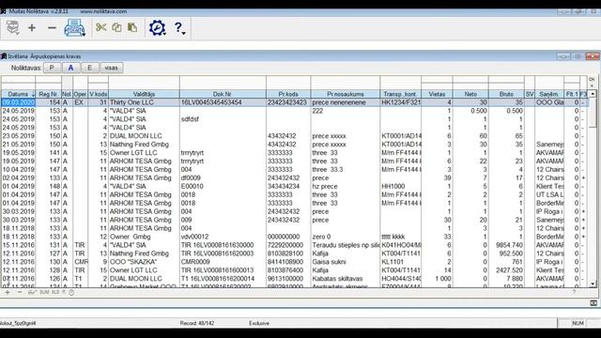This screenshot has height=338, width=601.
Task: Click small plus icon below the table
Action: pos(8,292)
